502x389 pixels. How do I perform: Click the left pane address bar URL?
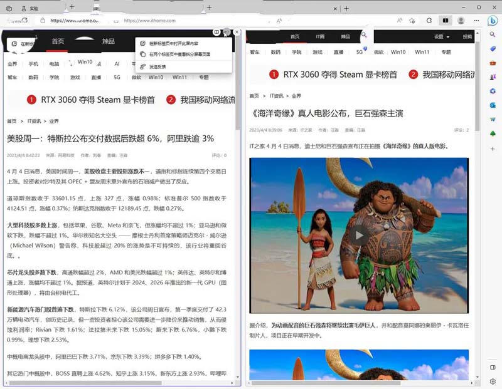(x=75, y=21)
